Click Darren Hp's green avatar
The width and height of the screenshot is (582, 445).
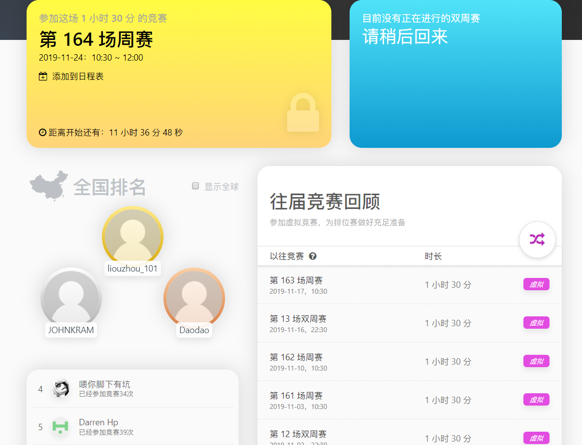[61, 427]
